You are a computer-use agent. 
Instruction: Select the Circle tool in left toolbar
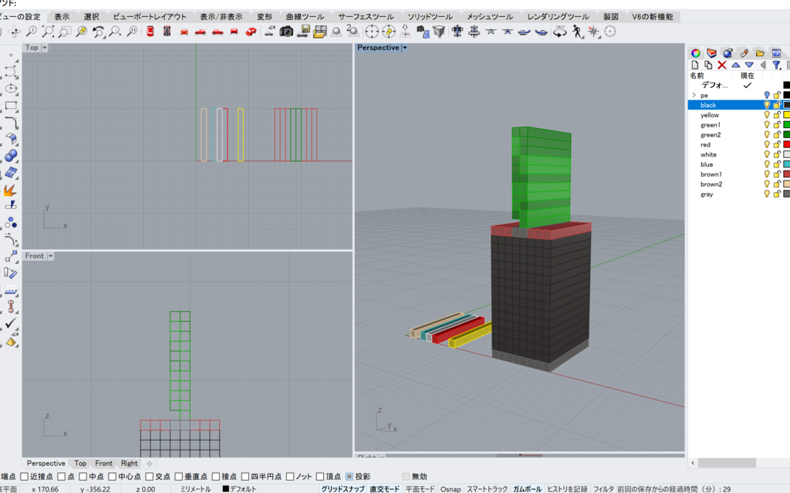tap(11, 89)
